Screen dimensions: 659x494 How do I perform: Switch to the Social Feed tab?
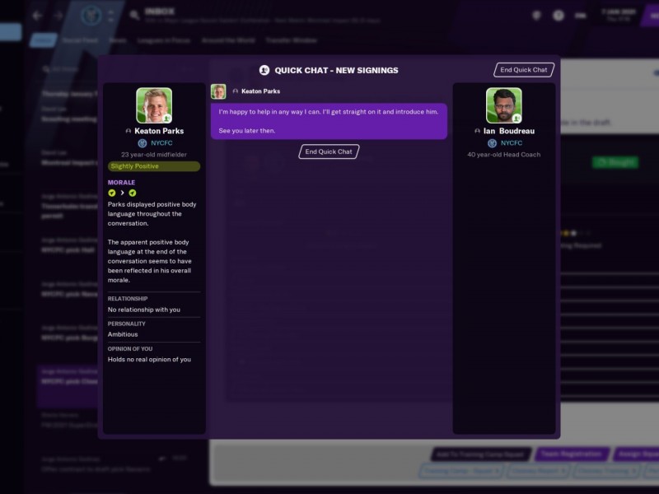coord(80,40)
